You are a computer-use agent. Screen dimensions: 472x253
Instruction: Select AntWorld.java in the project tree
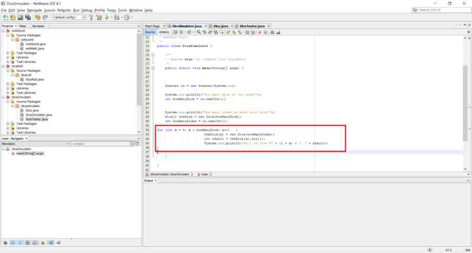point(35,44)
